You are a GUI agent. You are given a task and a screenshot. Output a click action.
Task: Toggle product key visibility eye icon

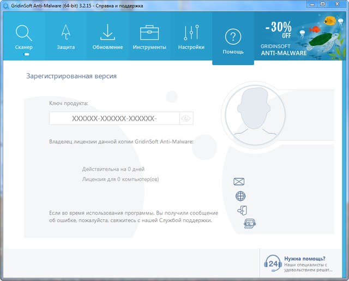(186, 118)
